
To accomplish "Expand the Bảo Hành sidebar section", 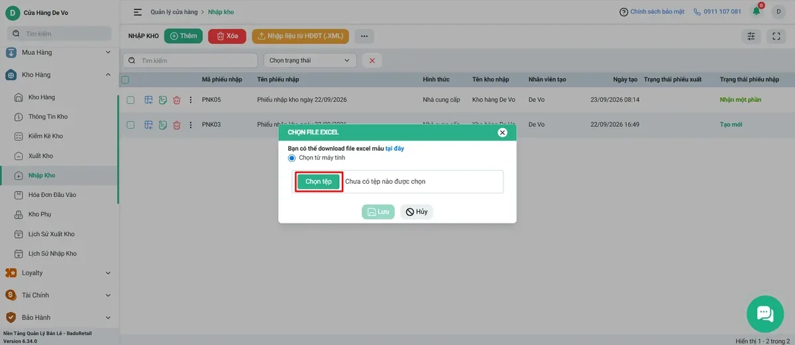I will point(60,317).
